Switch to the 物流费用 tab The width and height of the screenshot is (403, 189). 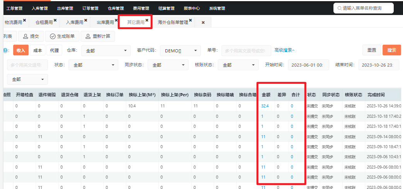(14, 23)
